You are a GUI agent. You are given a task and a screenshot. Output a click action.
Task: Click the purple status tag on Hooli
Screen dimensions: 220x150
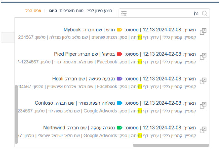pos(119,79)
